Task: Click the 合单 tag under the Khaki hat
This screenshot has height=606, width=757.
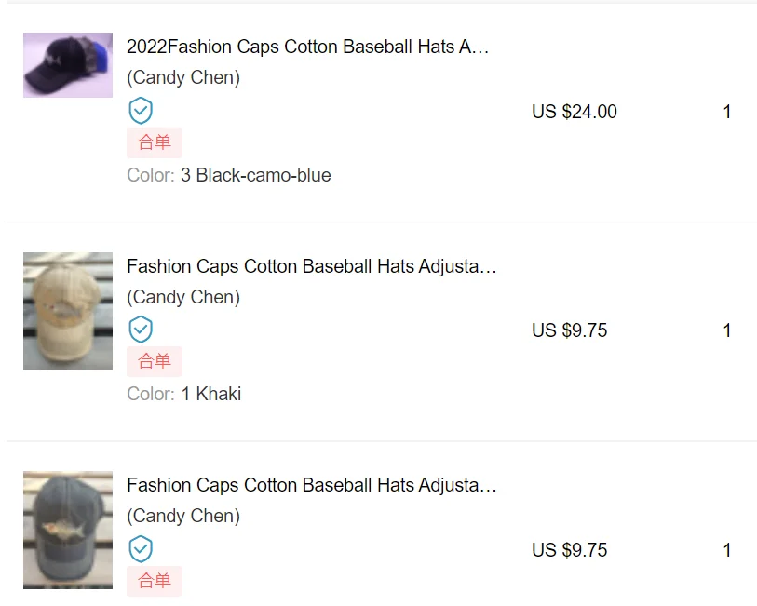Action: (154, 361)
